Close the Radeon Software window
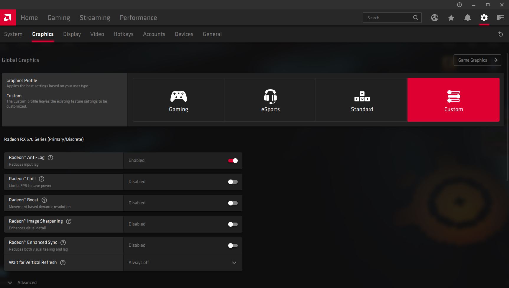Viewport: 509px width, 288px height. [502, 5]
